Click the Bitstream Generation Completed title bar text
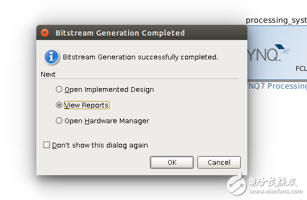Image resolution: width=307 pixels, height=200 pixels. (x=120, y=33)
